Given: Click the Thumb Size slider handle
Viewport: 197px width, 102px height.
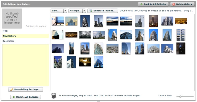Looking at the screenshot, I should point(180,96).
